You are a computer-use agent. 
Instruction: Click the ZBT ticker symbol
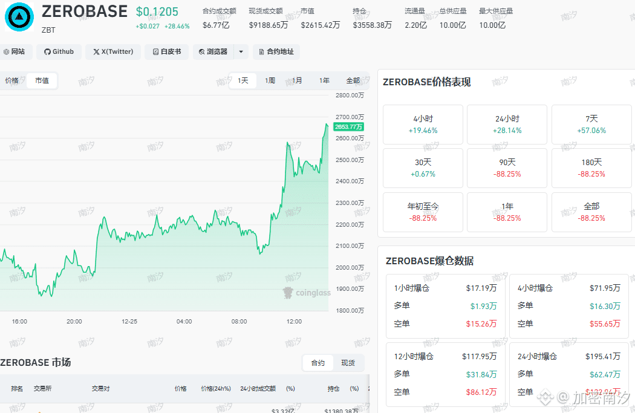tap(48, 30)
